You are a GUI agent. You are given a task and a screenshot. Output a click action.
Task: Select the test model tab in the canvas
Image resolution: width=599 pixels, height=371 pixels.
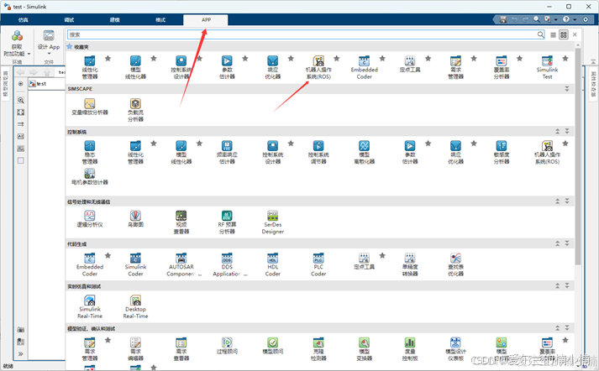[x=41, y=84]
